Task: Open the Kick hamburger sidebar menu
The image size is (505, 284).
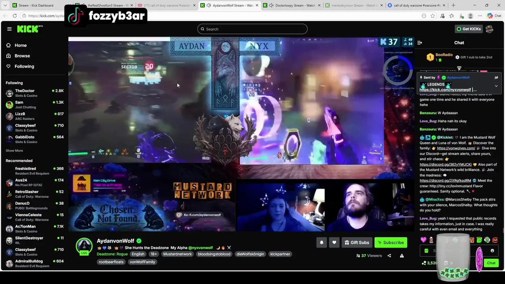Action: coord(9,29)
